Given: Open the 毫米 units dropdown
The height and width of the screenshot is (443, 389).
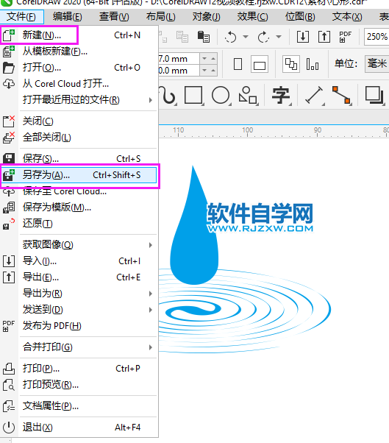Looking at the screenshot, I should [376, 63].
